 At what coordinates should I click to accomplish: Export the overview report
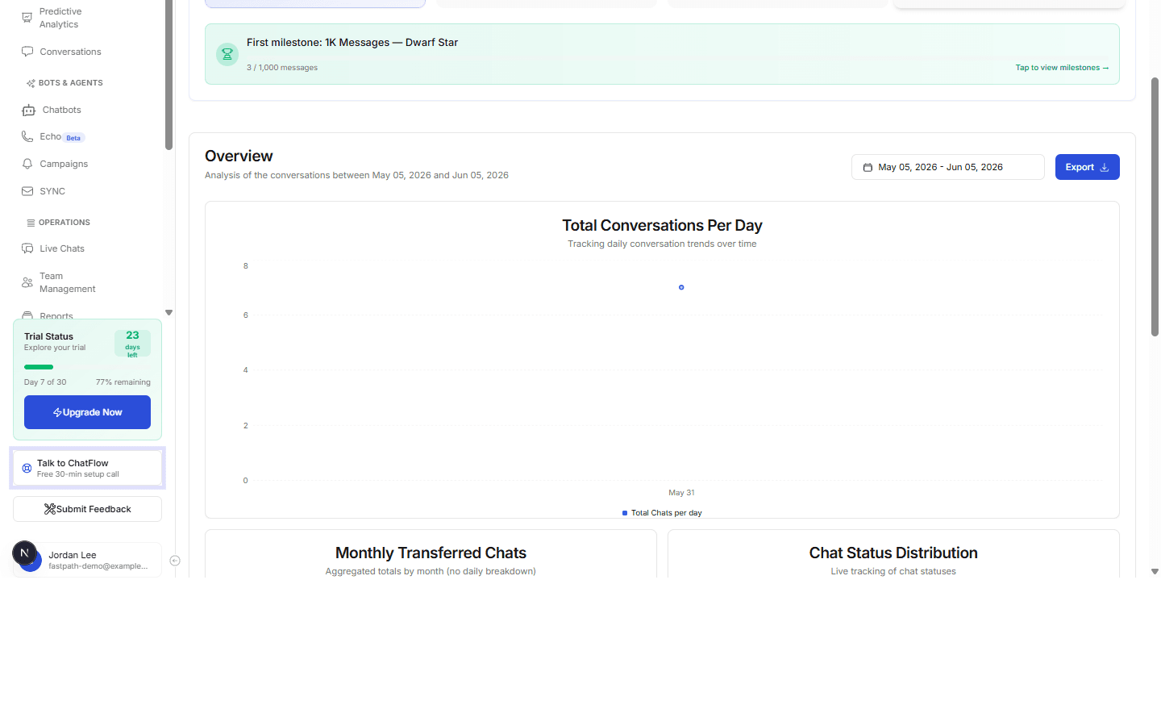[x=1088, y=167]
